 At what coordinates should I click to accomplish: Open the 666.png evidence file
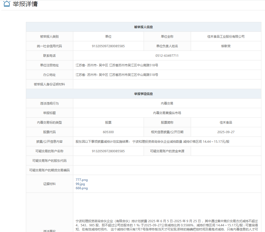[82, 188]
